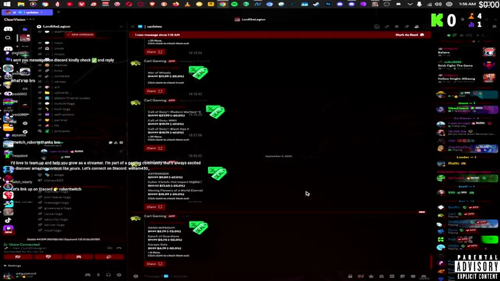Toggle headphones deafen in user panel
Viewport: 500px width, 281px height.
[x=108, y=275]
